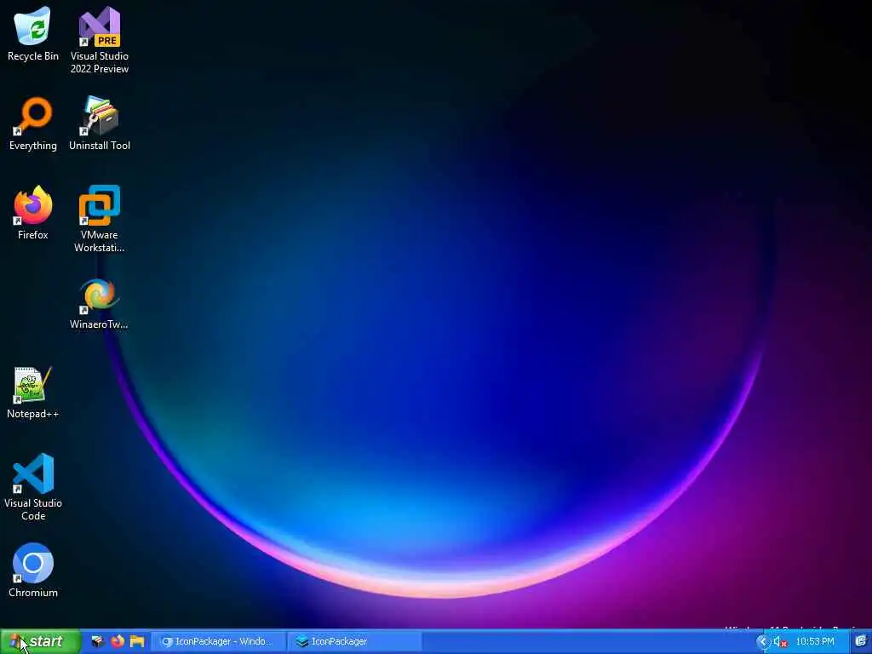
Task: Open file explorer folder in quick launch
Action: pyautogui.click(x=137, y=642)
